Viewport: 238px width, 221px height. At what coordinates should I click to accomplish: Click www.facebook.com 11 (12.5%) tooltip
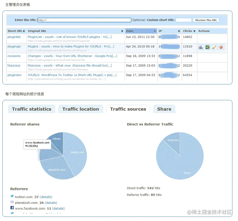37,144
